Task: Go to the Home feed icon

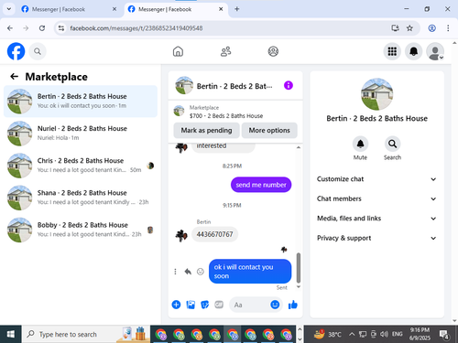Action: coord(178,51)
